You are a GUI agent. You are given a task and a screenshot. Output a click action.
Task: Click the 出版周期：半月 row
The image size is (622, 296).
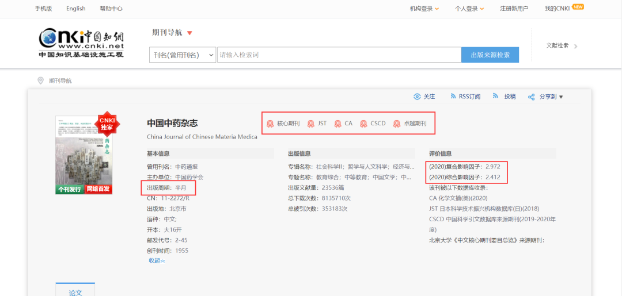click(x=166, y=187)
